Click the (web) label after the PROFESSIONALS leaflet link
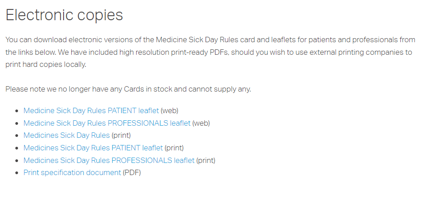This screenshot has width=431, height=202. [201, 123]
